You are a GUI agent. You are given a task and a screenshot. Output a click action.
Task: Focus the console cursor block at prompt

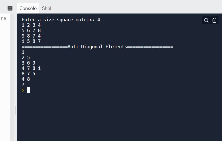[28, 90]
